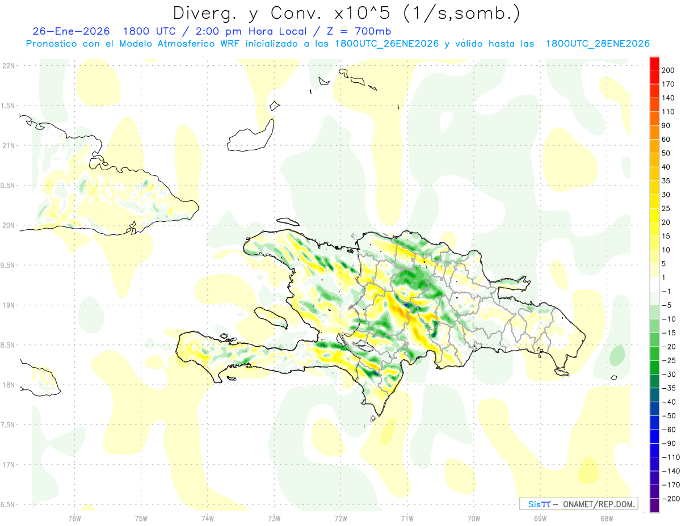The image size is (681, 526).
Task: Click the purple swatch at the colorbar bottom
Action: pyautogui.click(x=654, y=506)
